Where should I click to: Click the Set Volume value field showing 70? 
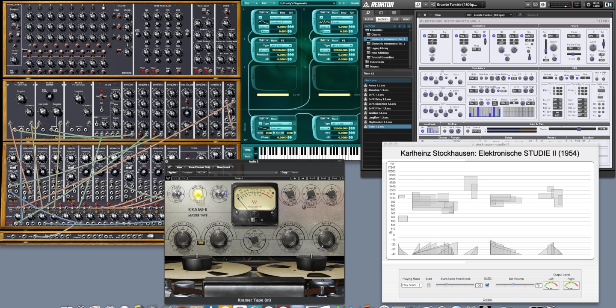(x=539, y=285)
